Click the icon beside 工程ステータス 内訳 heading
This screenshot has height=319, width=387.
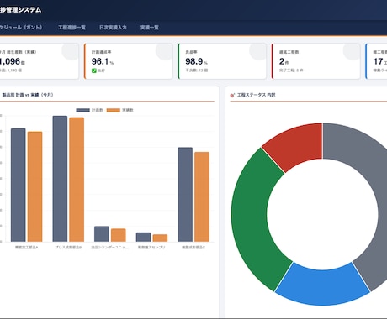232,95
